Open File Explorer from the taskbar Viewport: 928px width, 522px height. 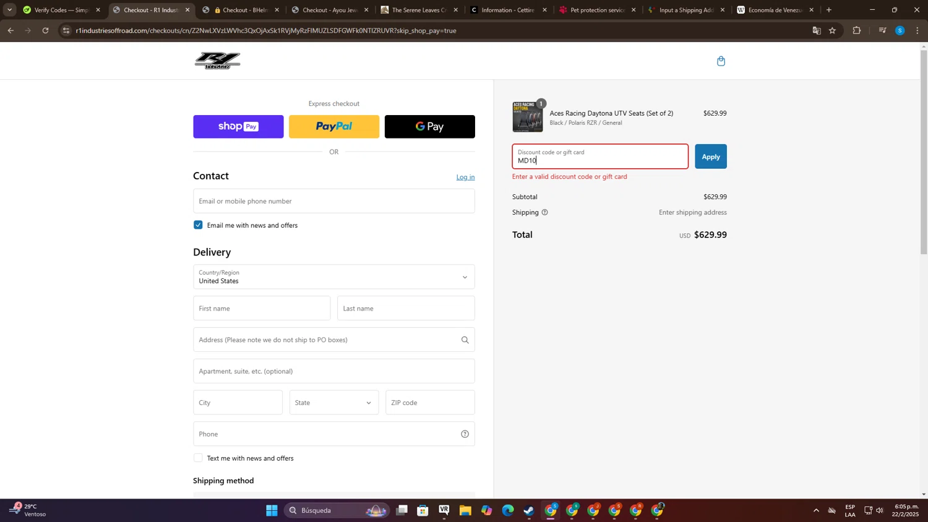pyautogui.click(x=465, y=510)
